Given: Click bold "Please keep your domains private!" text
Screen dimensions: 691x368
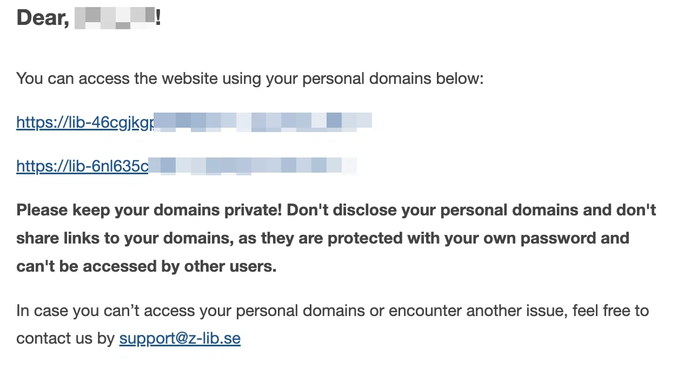Looking at the screenshot, I should [x=149, y=210].
